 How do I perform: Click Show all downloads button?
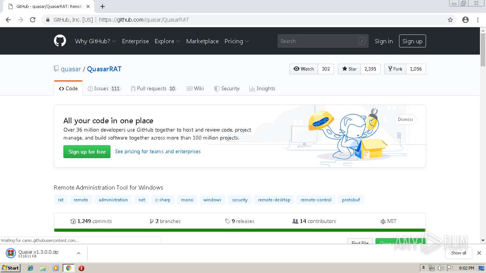tap(459, 253)
